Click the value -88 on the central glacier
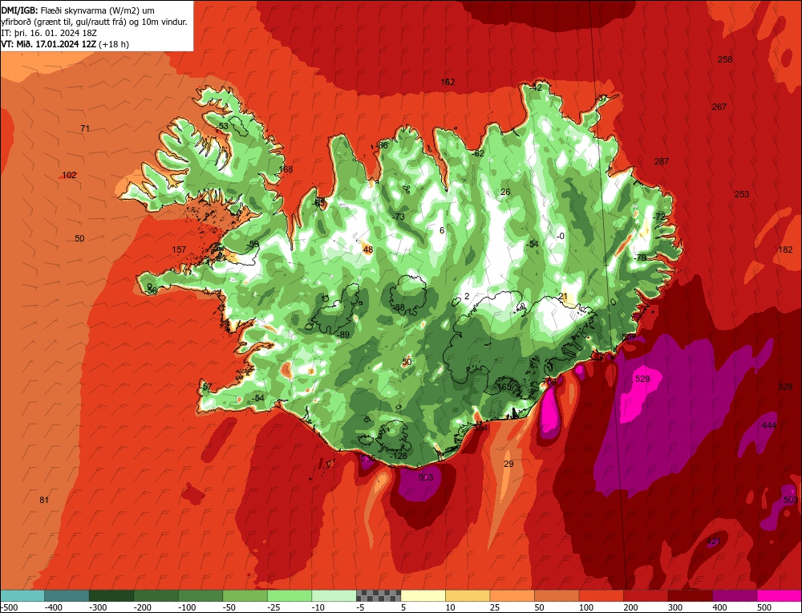 coord(398,307)
